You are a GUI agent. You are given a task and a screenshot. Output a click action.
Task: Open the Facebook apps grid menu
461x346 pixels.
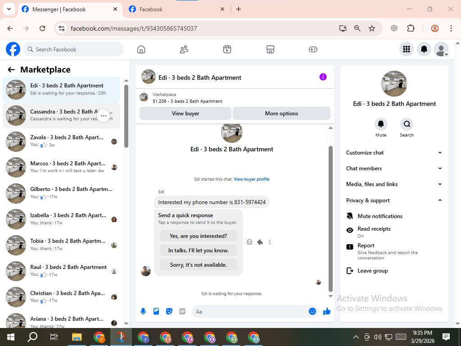click(x=407, y=49)
